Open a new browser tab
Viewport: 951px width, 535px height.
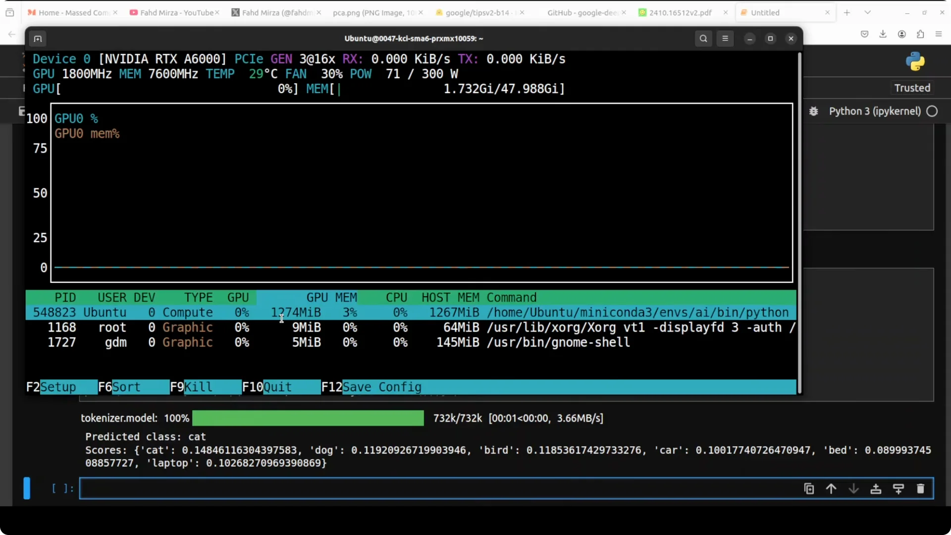[x=847, y=12]
